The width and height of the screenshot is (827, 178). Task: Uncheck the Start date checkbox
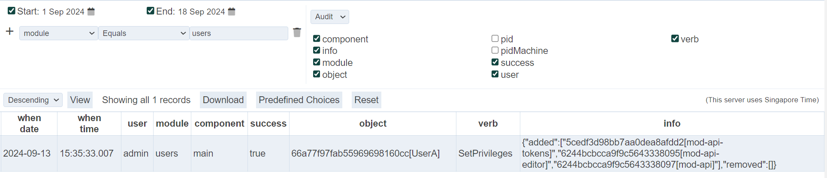12,11
